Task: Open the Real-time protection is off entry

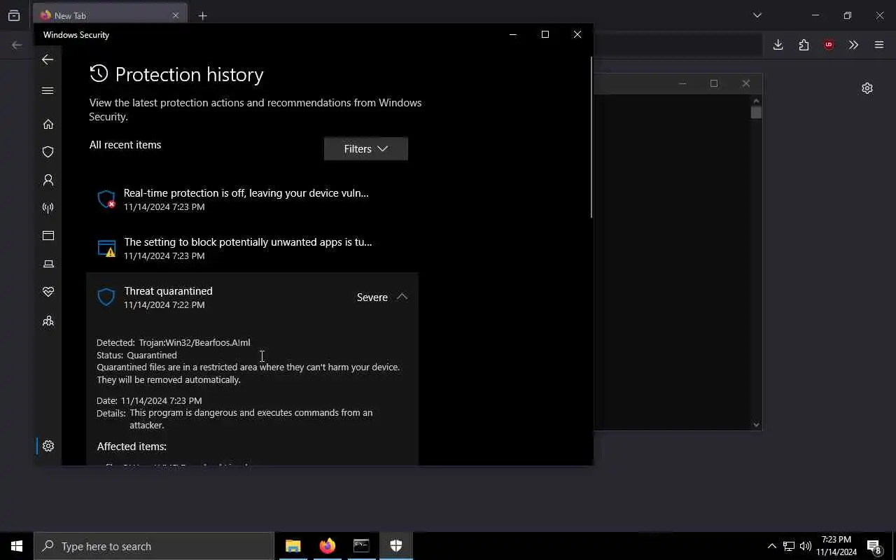Action: [x=253, y=199]
